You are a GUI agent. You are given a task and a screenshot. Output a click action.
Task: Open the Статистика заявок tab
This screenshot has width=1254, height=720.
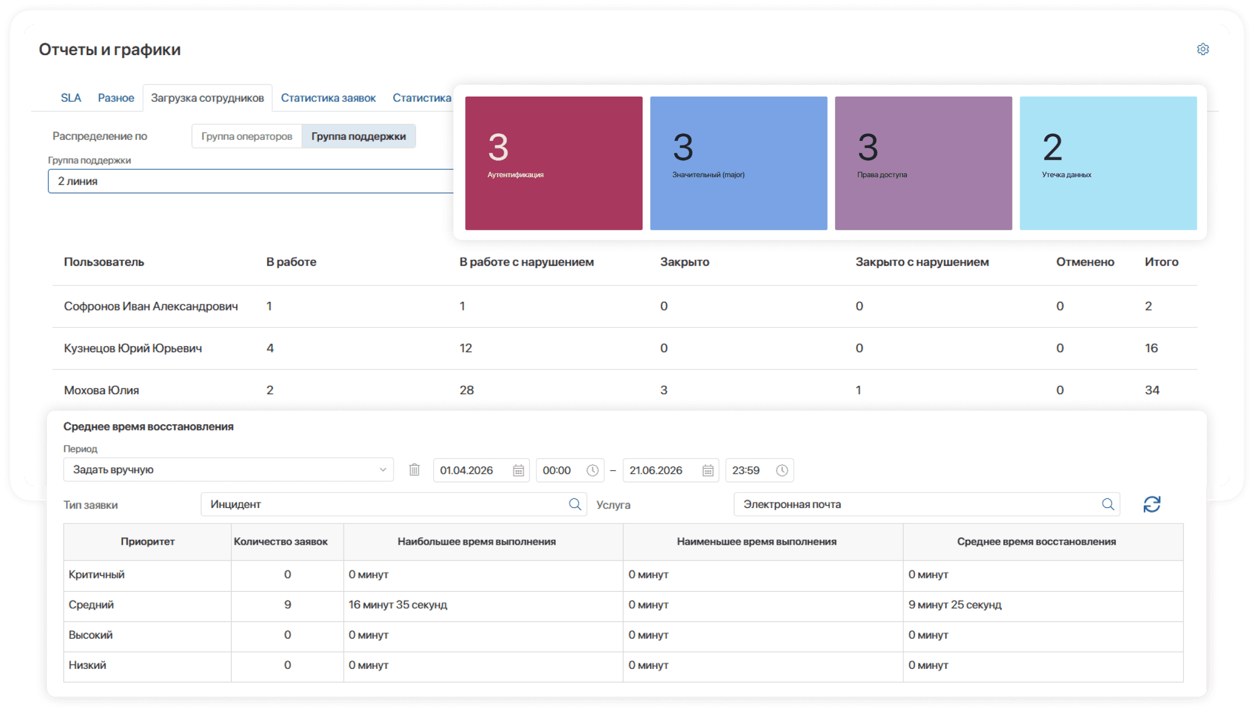tap(328, 98)
